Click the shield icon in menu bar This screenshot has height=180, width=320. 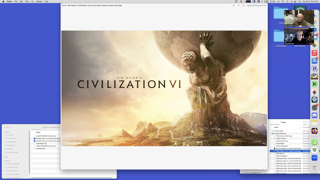point(236,1)
